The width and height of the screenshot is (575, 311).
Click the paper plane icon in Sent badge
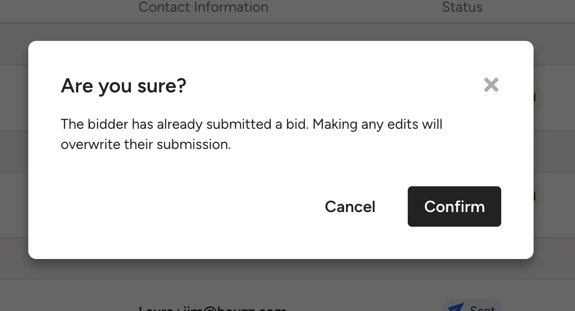[x=456, y=308]
